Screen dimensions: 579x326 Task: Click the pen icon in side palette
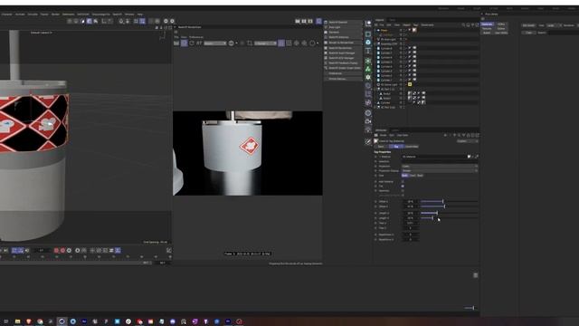368,141
